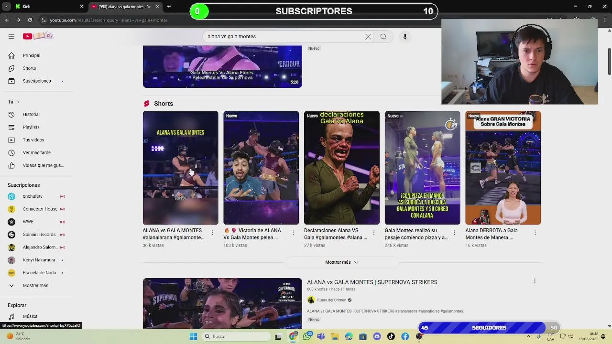
Task: Open options menu for SUPERNOVA STRIKERS video
Action: click(535, 281)
